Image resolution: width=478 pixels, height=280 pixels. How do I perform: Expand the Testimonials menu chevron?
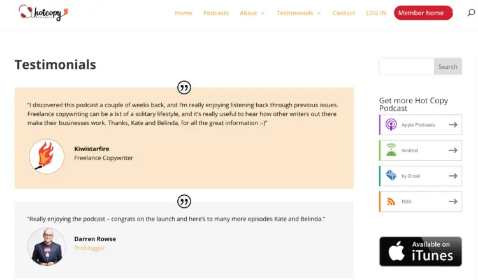[319, 13]
